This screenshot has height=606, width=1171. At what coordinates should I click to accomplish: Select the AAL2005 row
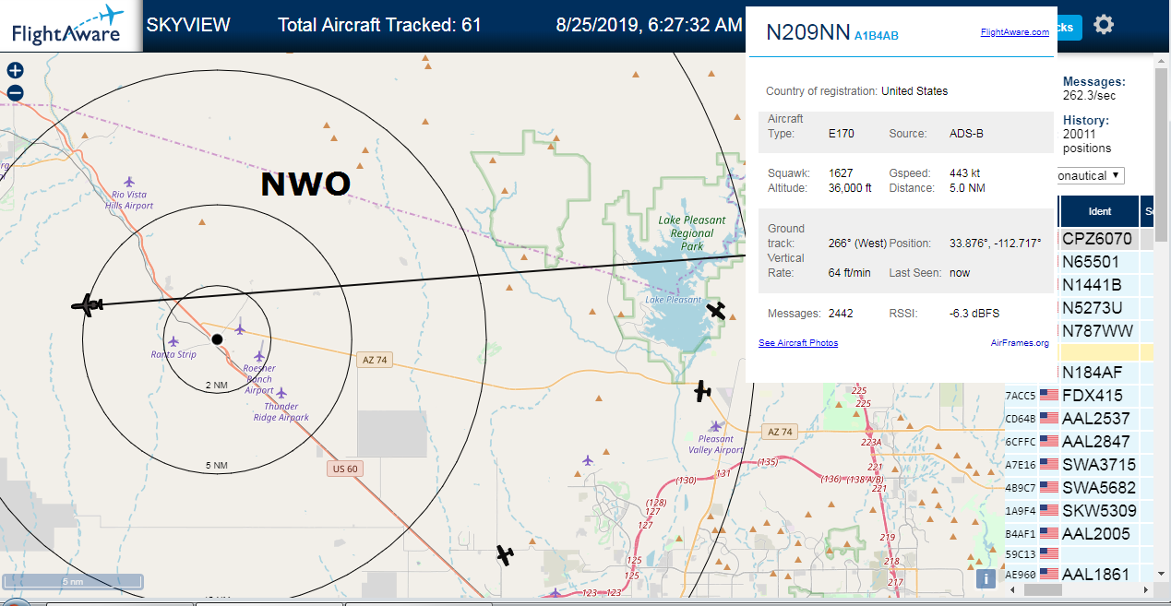pyautogui.click(x=1078, y=533)
